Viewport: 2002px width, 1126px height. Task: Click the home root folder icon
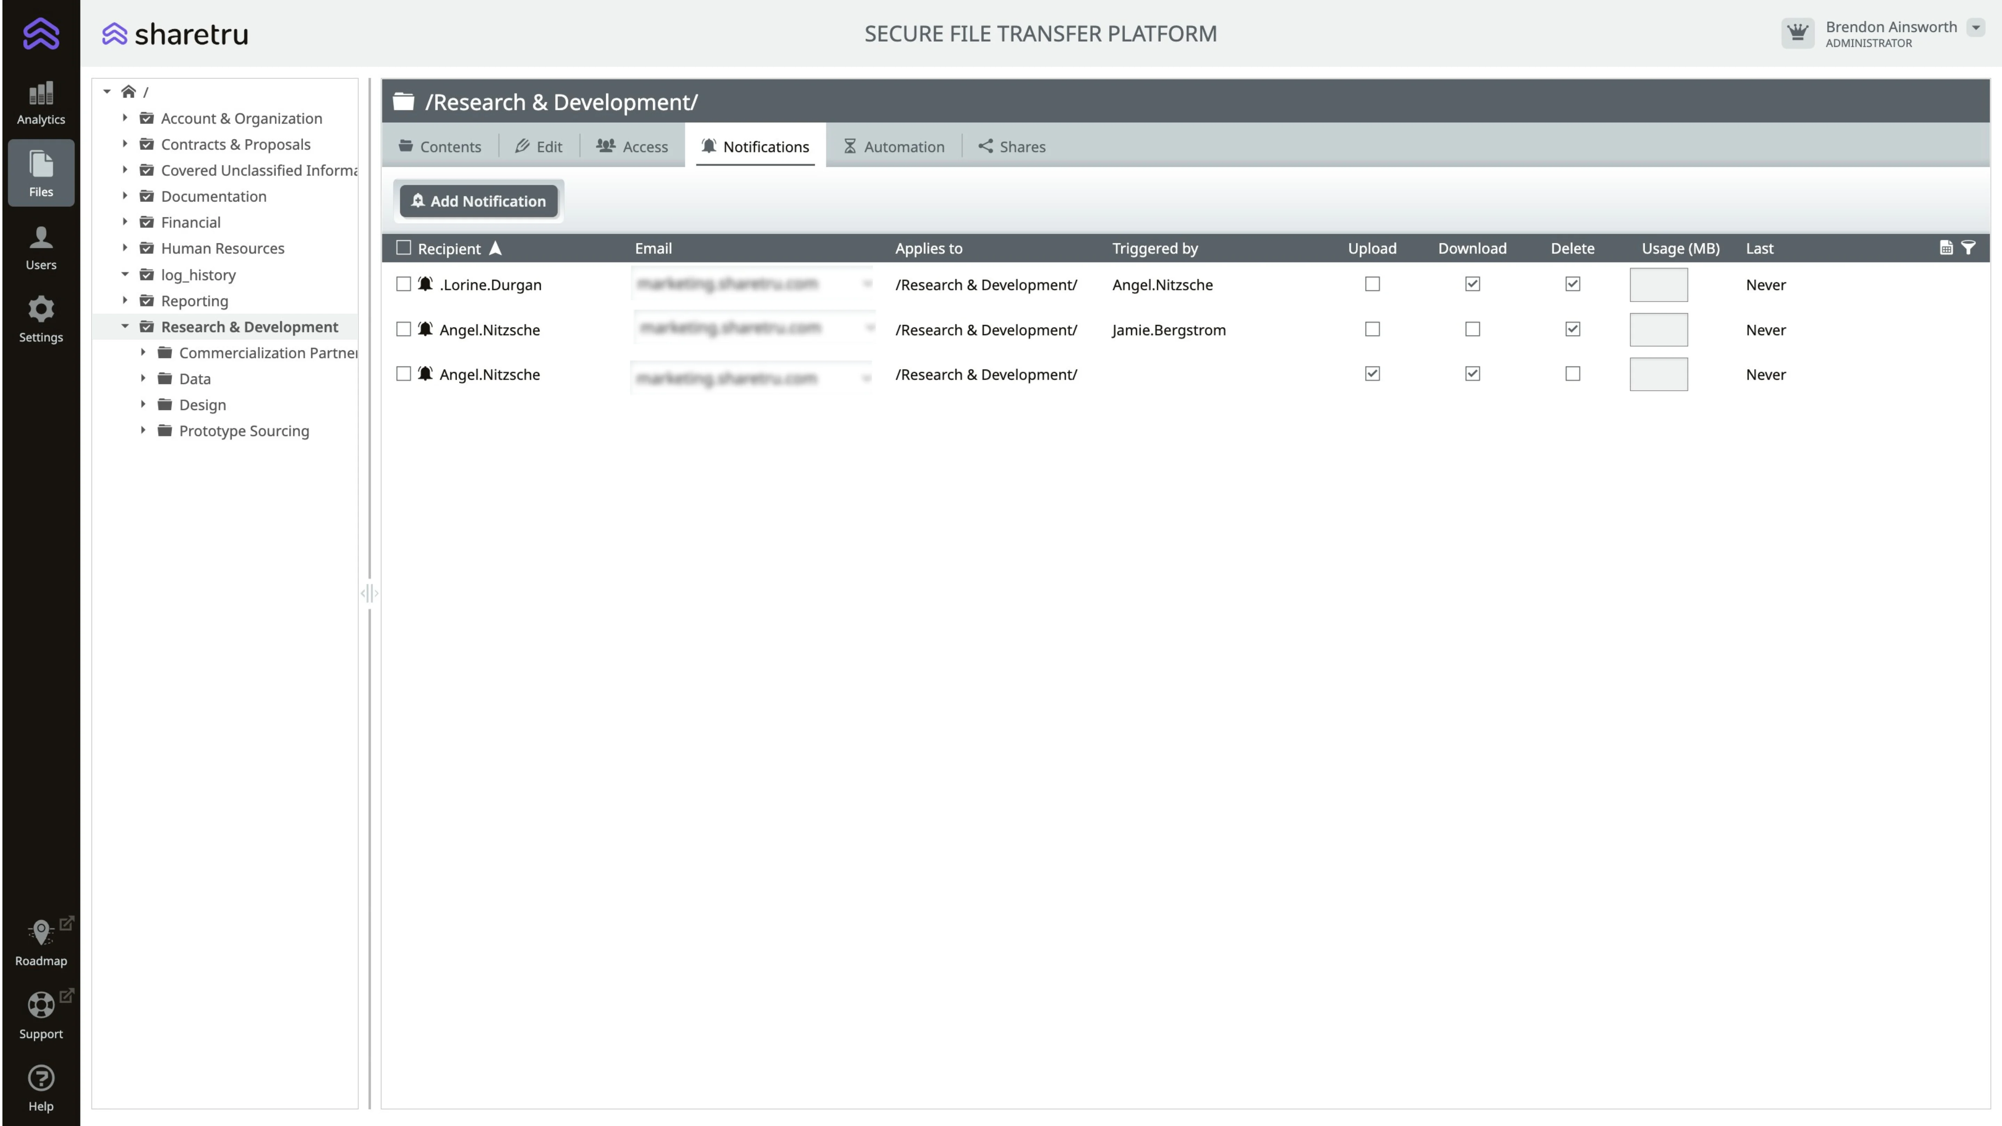[129, 92]
